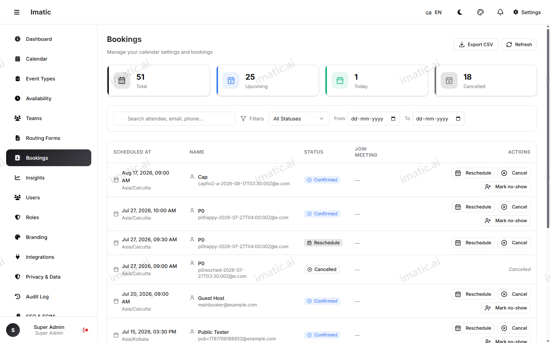Click the Cancelled bookings card icon
Viewport: 550px width, 343px height.
coord(449,80)
